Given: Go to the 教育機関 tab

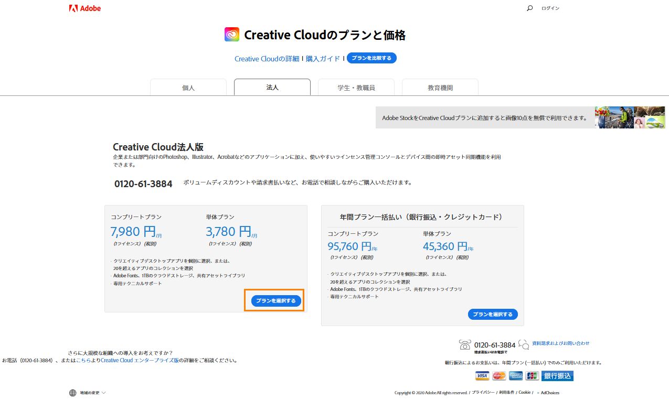Looking at the screenshot, I should (x=440, y=88).
